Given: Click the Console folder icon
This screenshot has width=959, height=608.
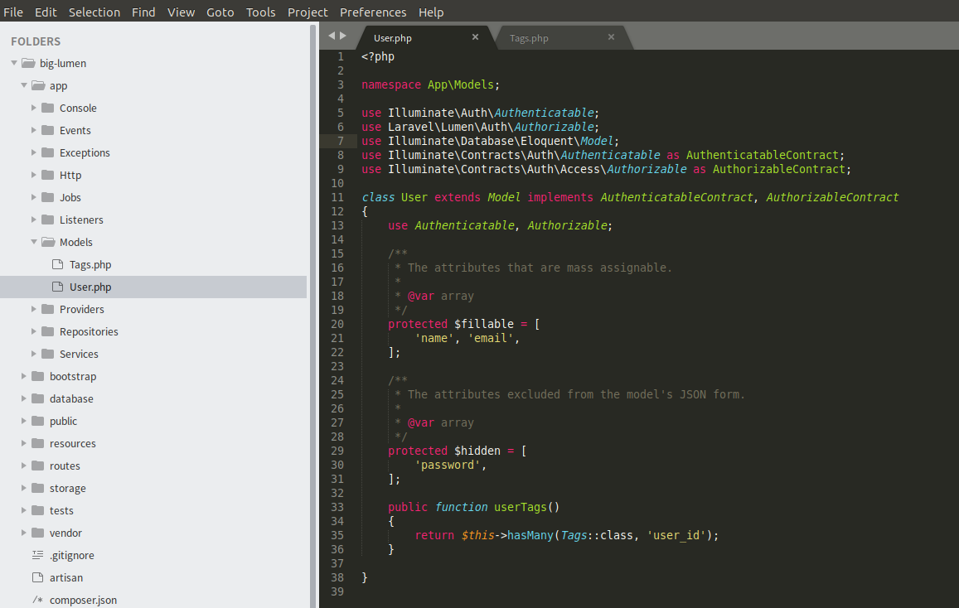Looking at the screenshot, I should [48, 108].
